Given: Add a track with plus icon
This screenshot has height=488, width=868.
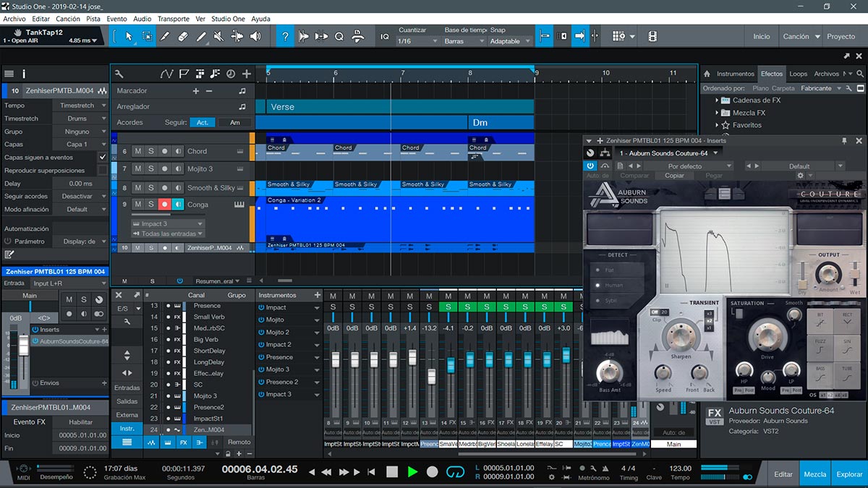Looking at the screenshot, I should (x=247, y=74).
